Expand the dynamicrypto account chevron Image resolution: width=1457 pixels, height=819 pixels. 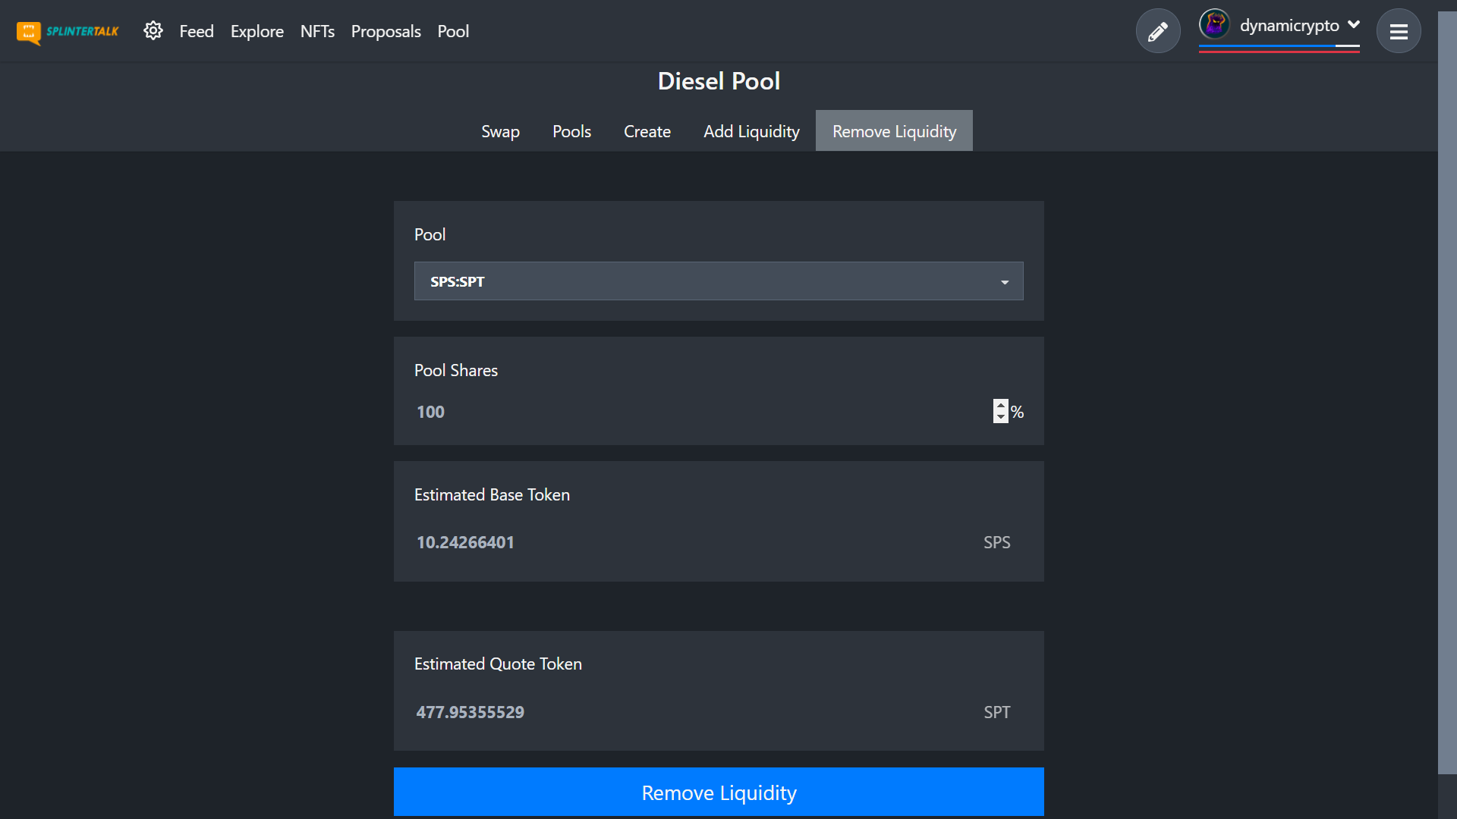[x=1354, y=24]
